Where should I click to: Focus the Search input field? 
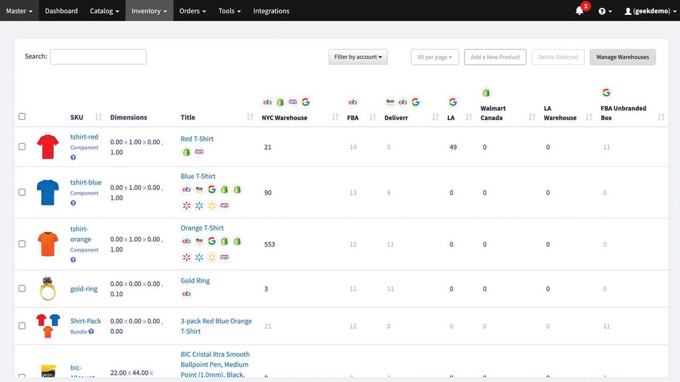[98, 57]
